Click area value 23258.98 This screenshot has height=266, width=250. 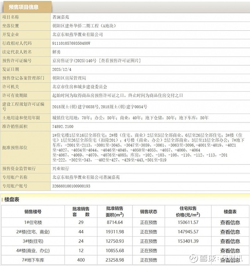click(115, 260)
